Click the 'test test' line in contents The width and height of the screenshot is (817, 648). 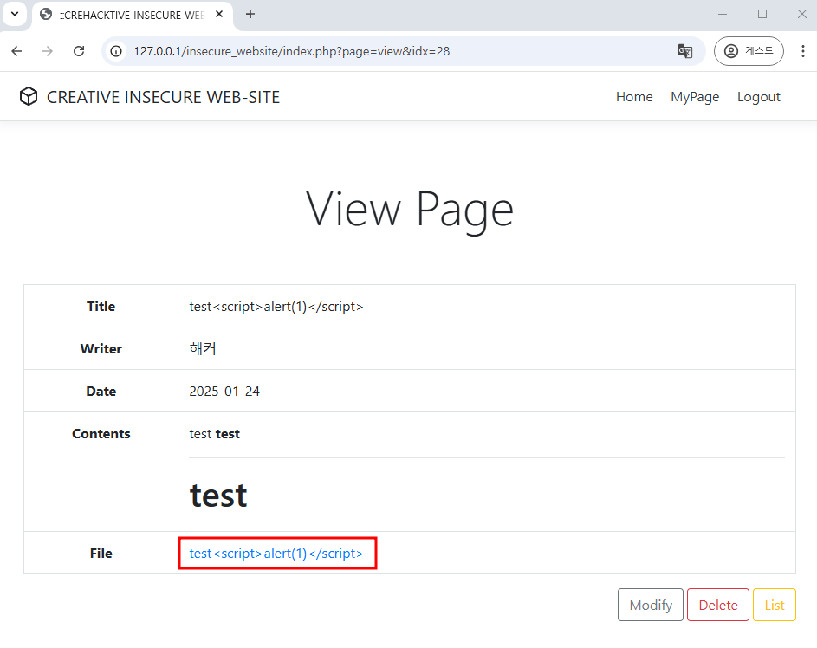coord(214,434)
